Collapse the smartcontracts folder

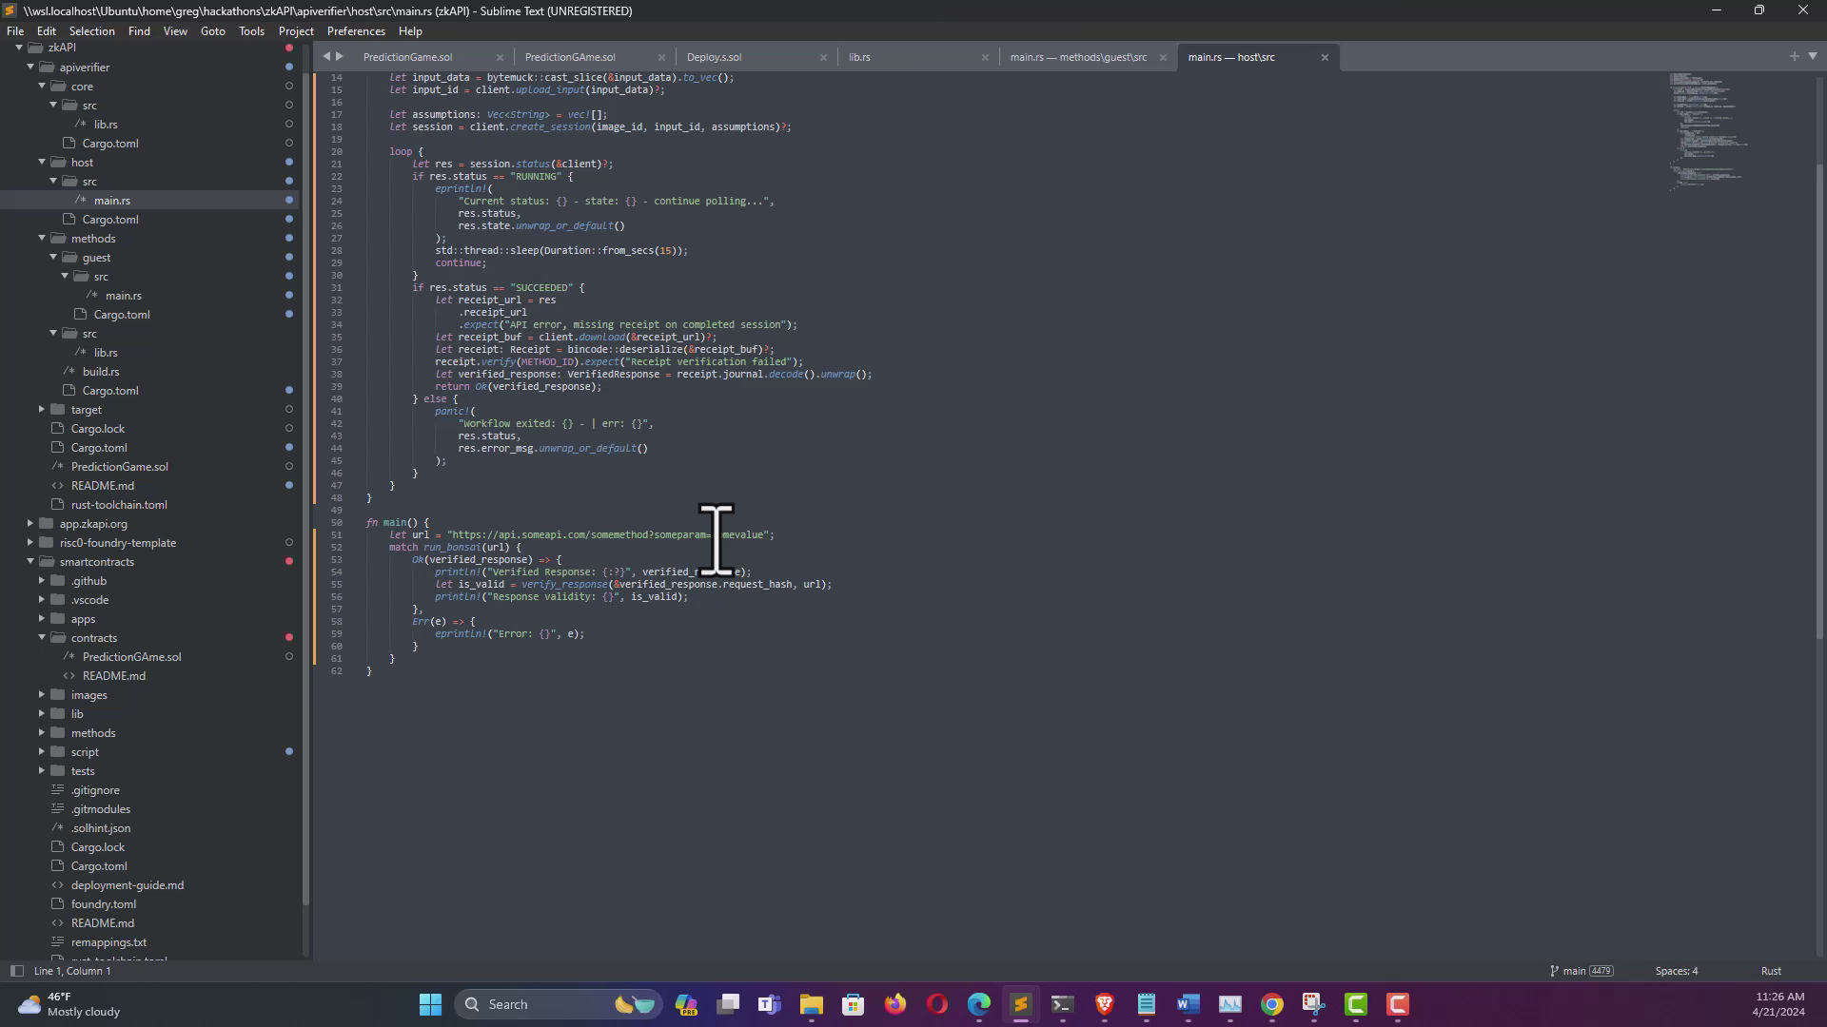(30, 562)
